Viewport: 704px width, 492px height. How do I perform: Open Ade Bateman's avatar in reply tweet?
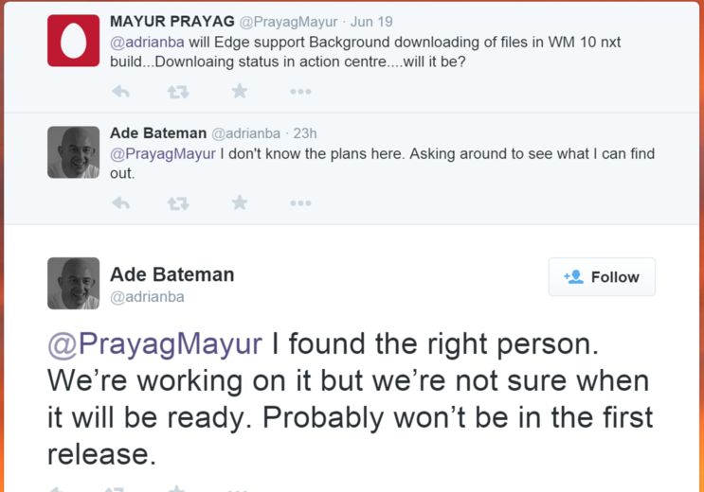[x=74, y=152]
